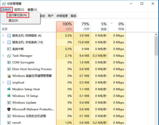Select the 系统中断 process name
The height and width of the screenshot is (125, 159).
click(18, 49)
